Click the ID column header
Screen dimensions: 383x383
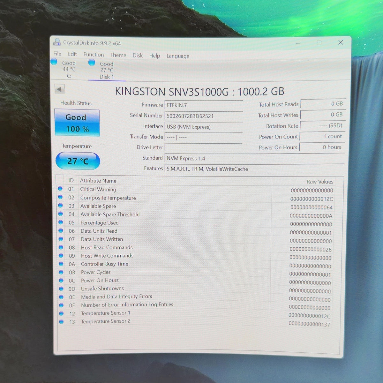click(x=71, y=180)
